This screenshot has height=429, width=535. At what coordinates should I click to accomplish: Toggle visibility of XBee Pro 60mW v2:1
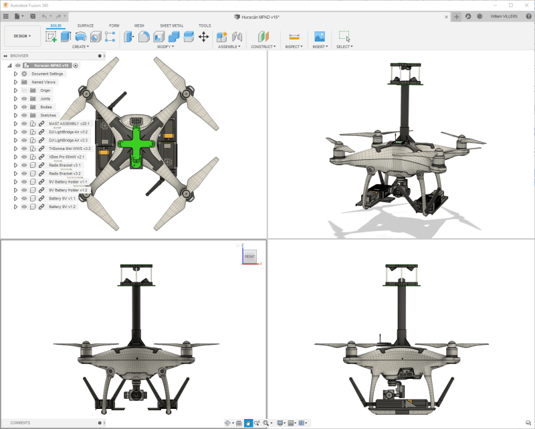[x=24, y=157]
